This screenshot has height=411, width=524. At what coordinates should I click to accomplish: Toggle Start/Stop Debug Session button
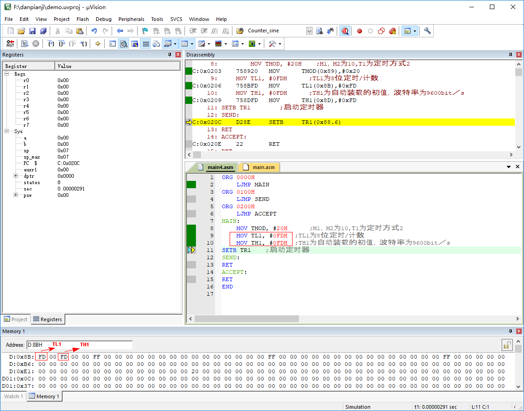(x=345, y=31)
